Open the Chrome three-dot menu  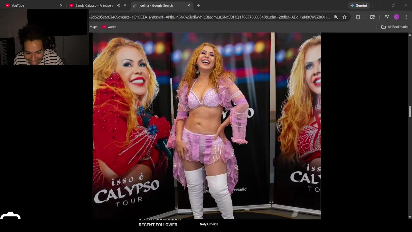point(406,17)
